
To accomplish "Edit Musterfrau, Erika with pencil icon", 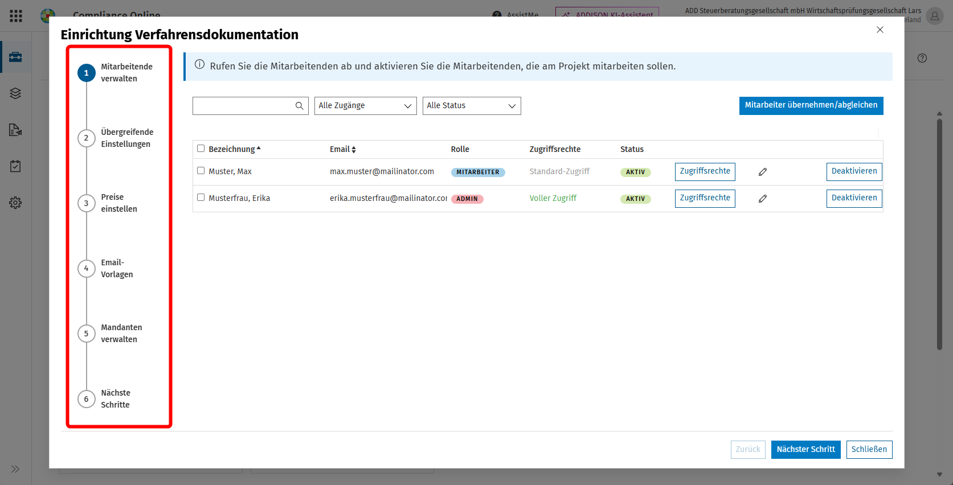I will click(x=763, y=199).
